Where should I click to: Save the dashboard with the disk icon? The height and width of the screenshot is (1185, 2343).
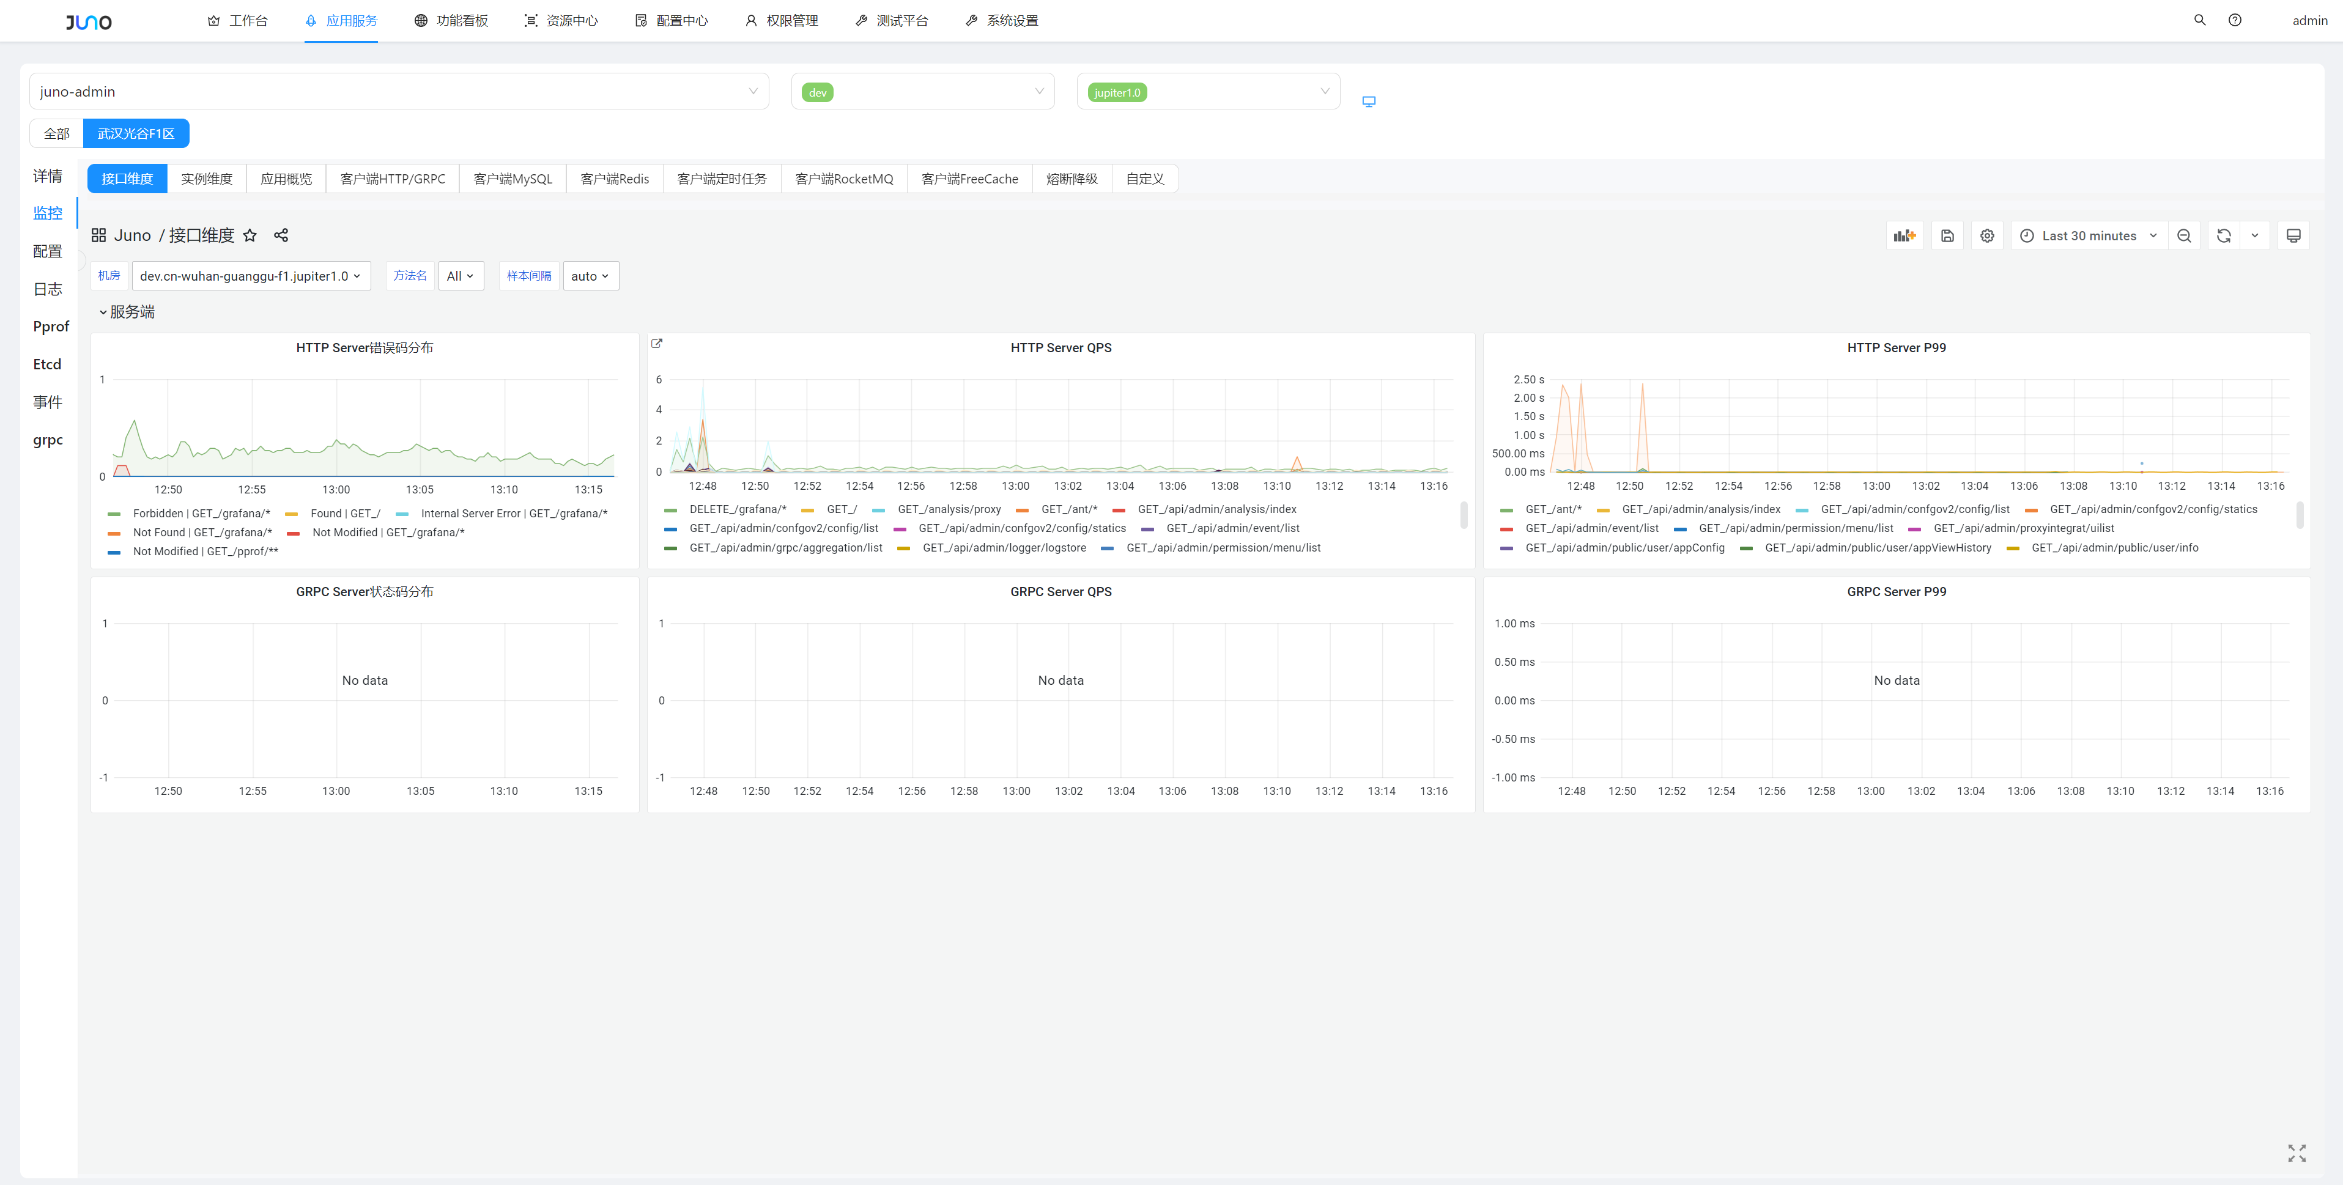(x=1947, y=235)
